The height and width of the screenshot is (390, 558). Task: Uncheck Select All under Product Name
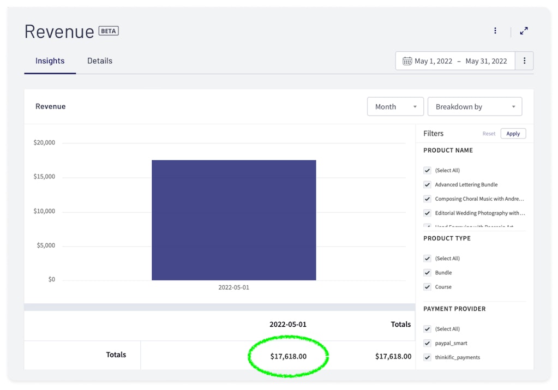click(x=427, y=170)
